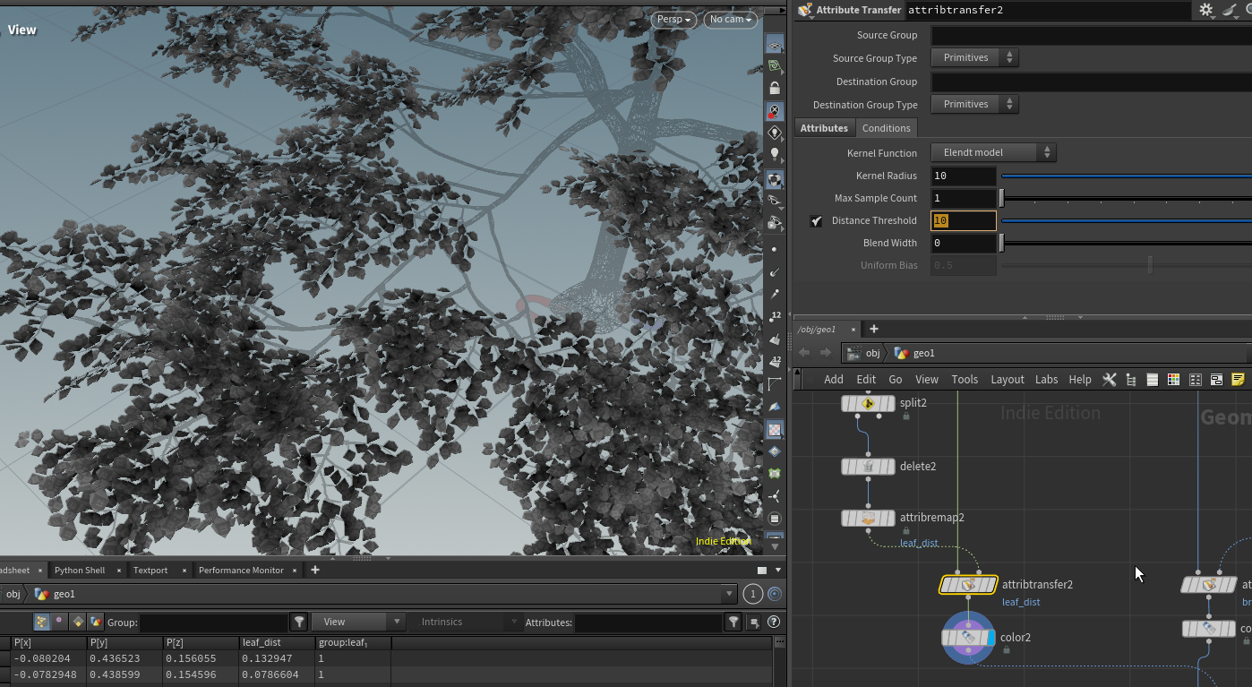Screen dimensions: 1252x687
Task: Click the gear settings icon in parameter pane
Action: [x=1205, y=10]
